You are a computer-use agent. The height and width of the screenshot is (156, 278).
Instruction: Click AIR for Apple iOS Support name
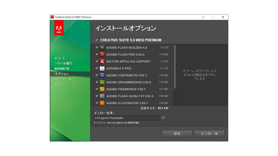pos(128,61)
